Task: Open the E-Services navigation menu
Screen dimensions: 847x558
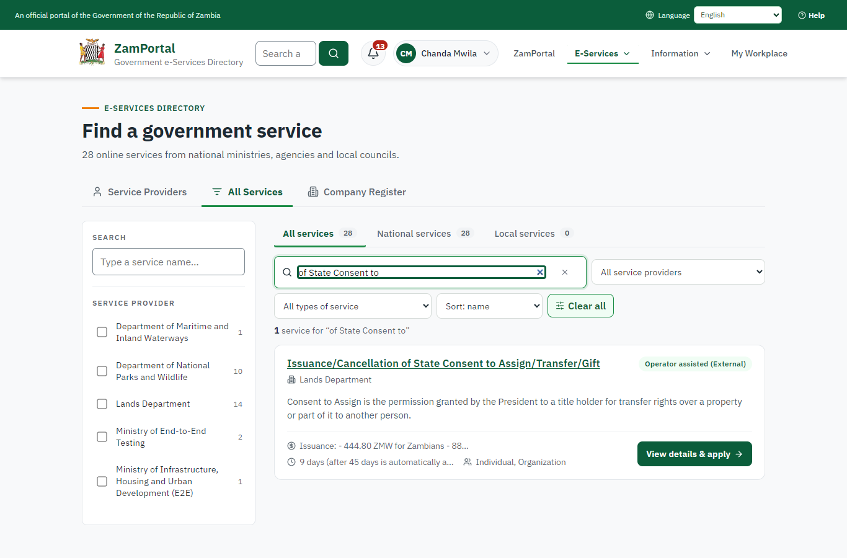Action: tap(603, 53)
